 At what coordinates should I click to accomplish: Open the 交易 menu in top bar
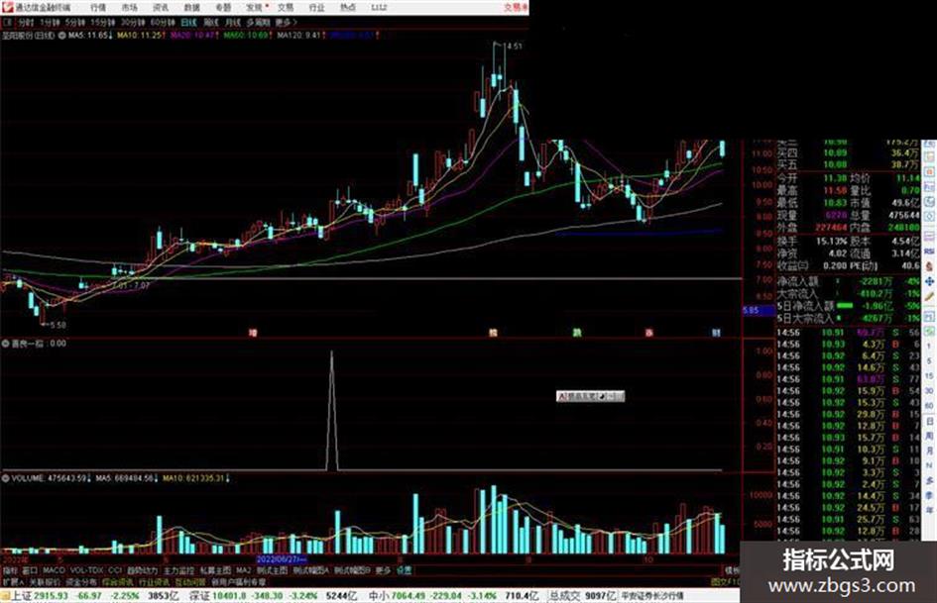point(286,7)
